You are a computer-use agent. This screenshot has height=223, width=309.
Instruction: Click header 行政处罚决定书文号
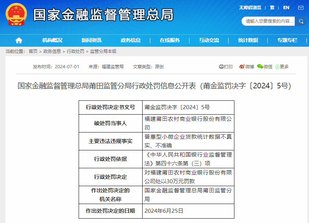[110, 107]
